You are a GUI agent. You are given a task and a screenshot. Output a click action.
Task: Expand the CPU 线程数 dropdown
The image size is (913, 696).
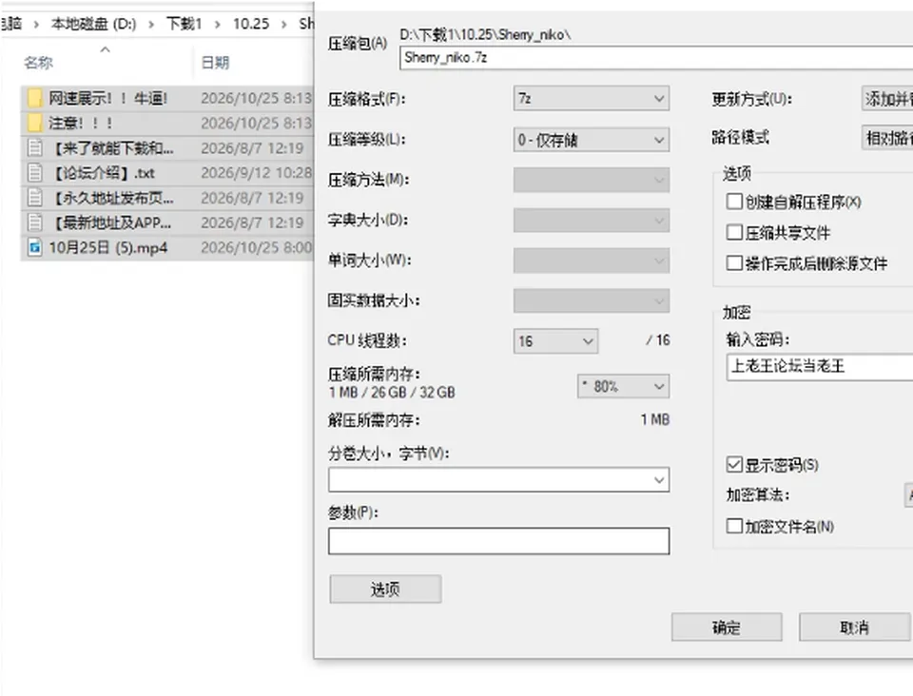(x=555, y=341)
